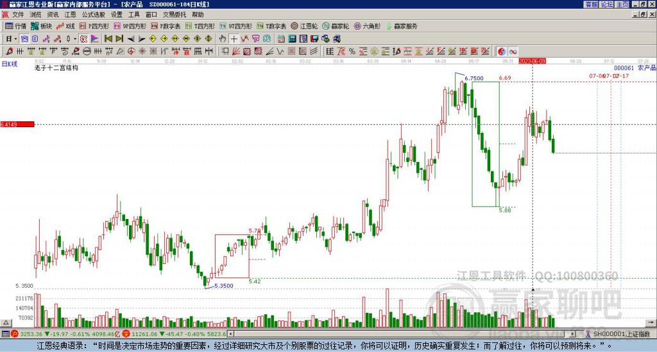Click the red crosshair target tool

(131, 51)
